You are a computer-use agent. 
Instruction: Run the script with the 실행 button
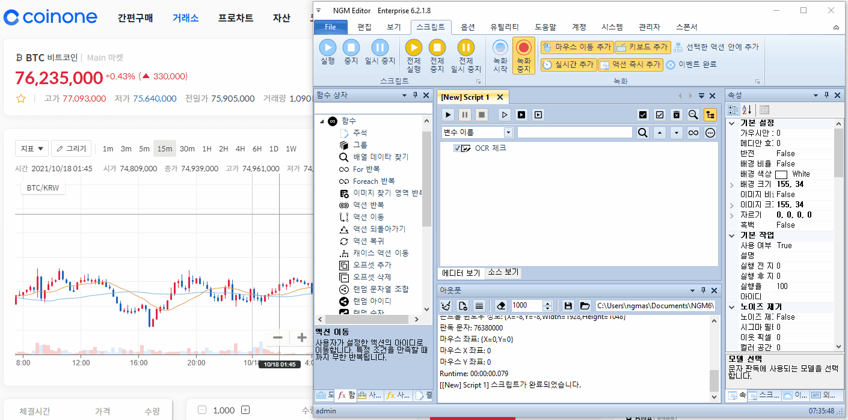tap(327, 52)
